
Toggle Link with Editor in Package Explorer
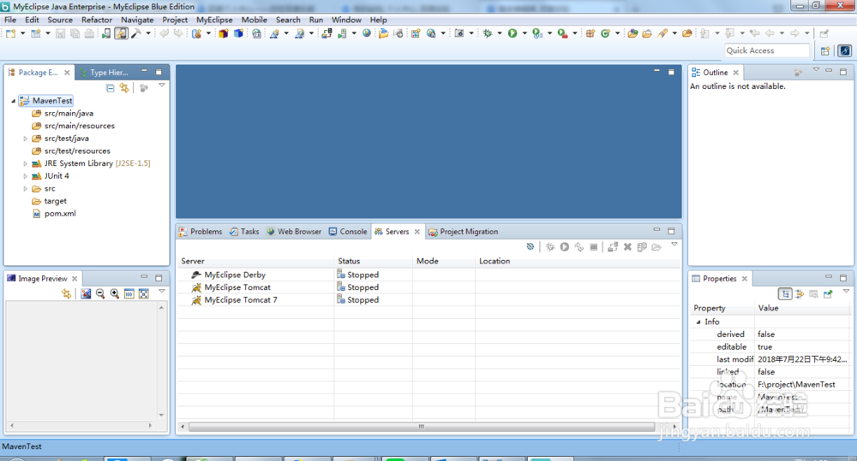coord(124,88)
